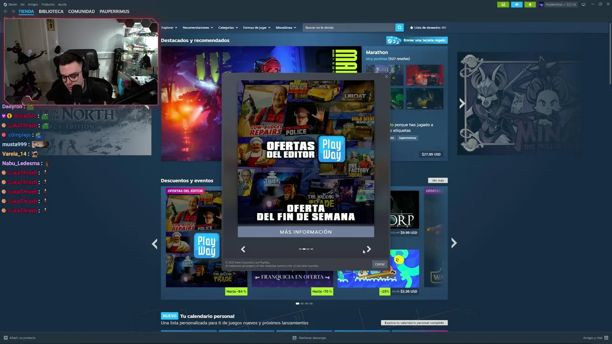Open the Ayuda menu
The width and height of the screenshot is (612, 344).
coord(62,4)
